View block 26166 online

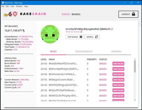118,69
